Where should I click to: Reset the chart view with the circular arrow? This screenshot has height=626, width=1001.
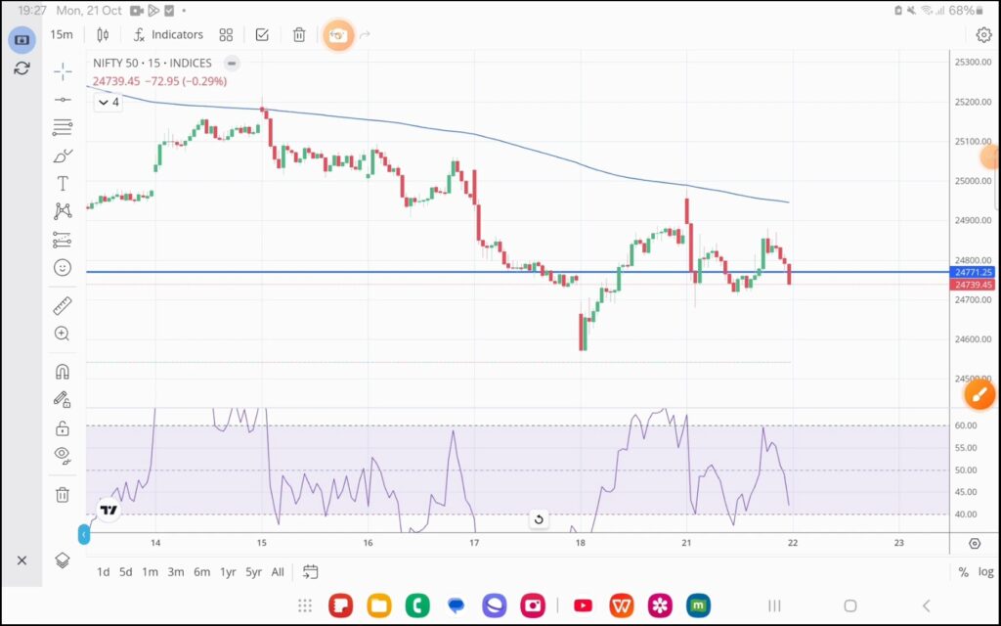click(x=539, y=519)
